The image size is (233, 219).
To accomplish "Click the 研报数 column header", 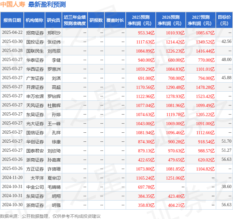I will (96, 20).
